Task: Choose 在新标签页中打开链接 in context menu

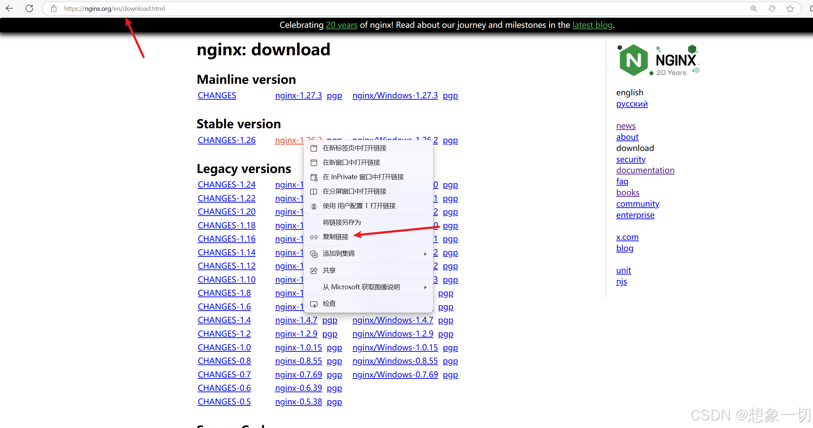Action: [354, 148]
